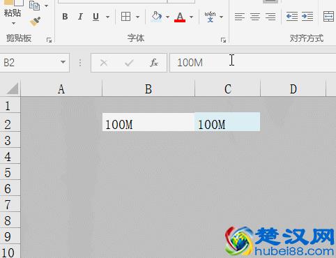Toggle Bold formatting
This screenshot has height=258, width=336.
click(65, 17)
